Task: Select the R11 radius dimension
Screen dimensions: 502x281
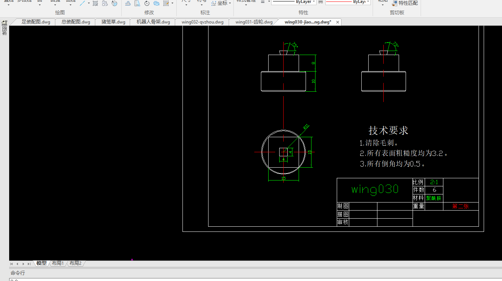Action: pos(306,127)
